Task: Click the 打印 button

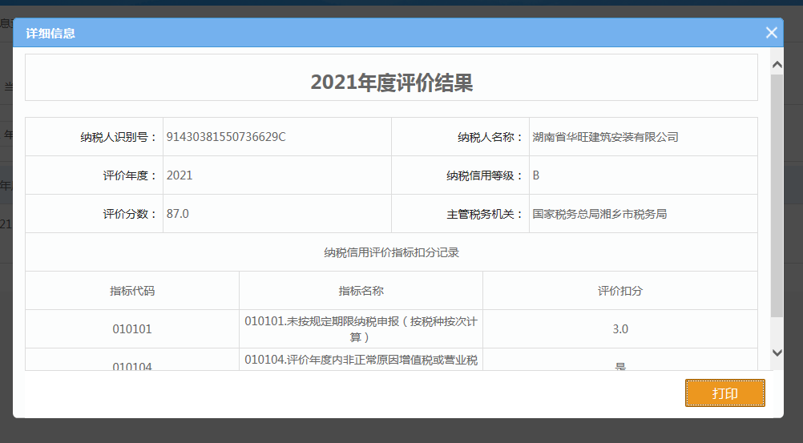Action: tap(724, 393)
